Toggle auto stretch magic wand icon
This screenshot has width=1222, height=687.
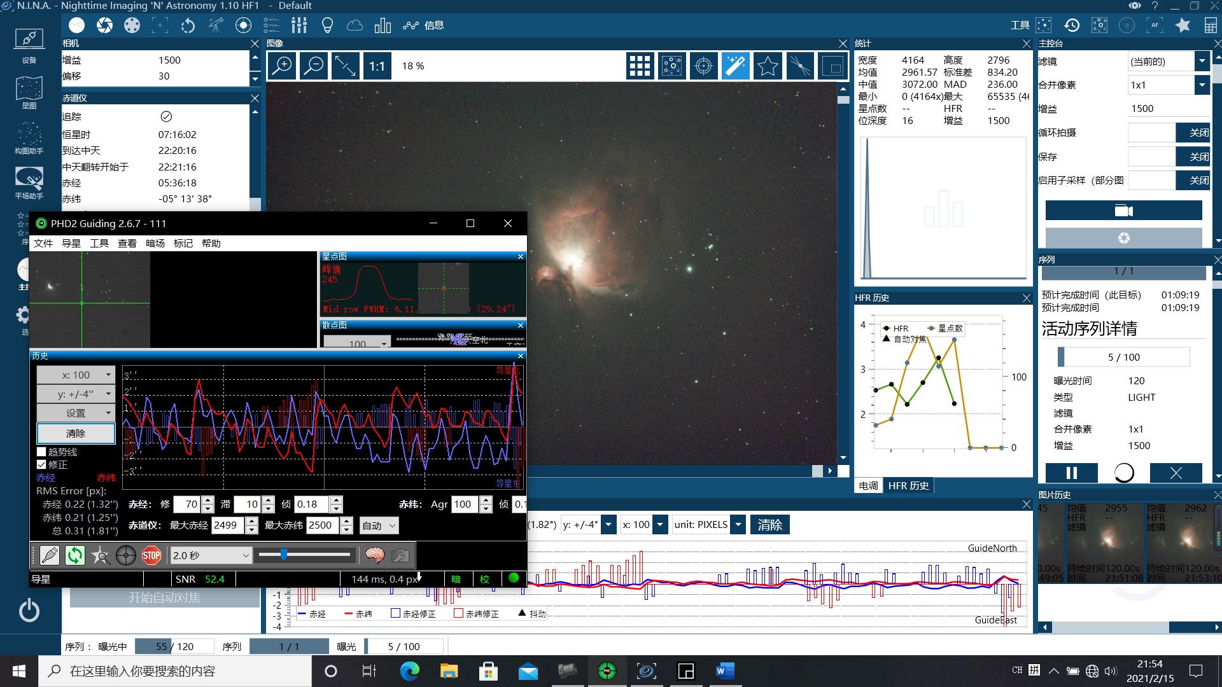(x=735, y=66)
